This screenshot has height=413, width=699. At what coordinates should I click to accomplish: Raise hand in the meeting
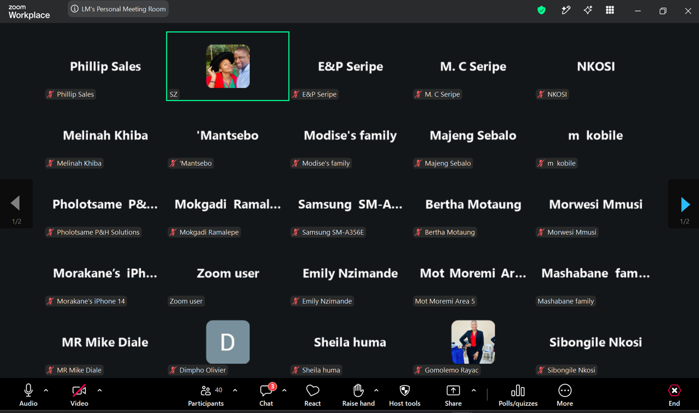click(358, 395)
